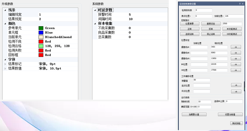Image resolution: width=247 pixels, height=131 pixels.
Task: Click ok button for 摄像机#1
Action: [x=236, y=47]
